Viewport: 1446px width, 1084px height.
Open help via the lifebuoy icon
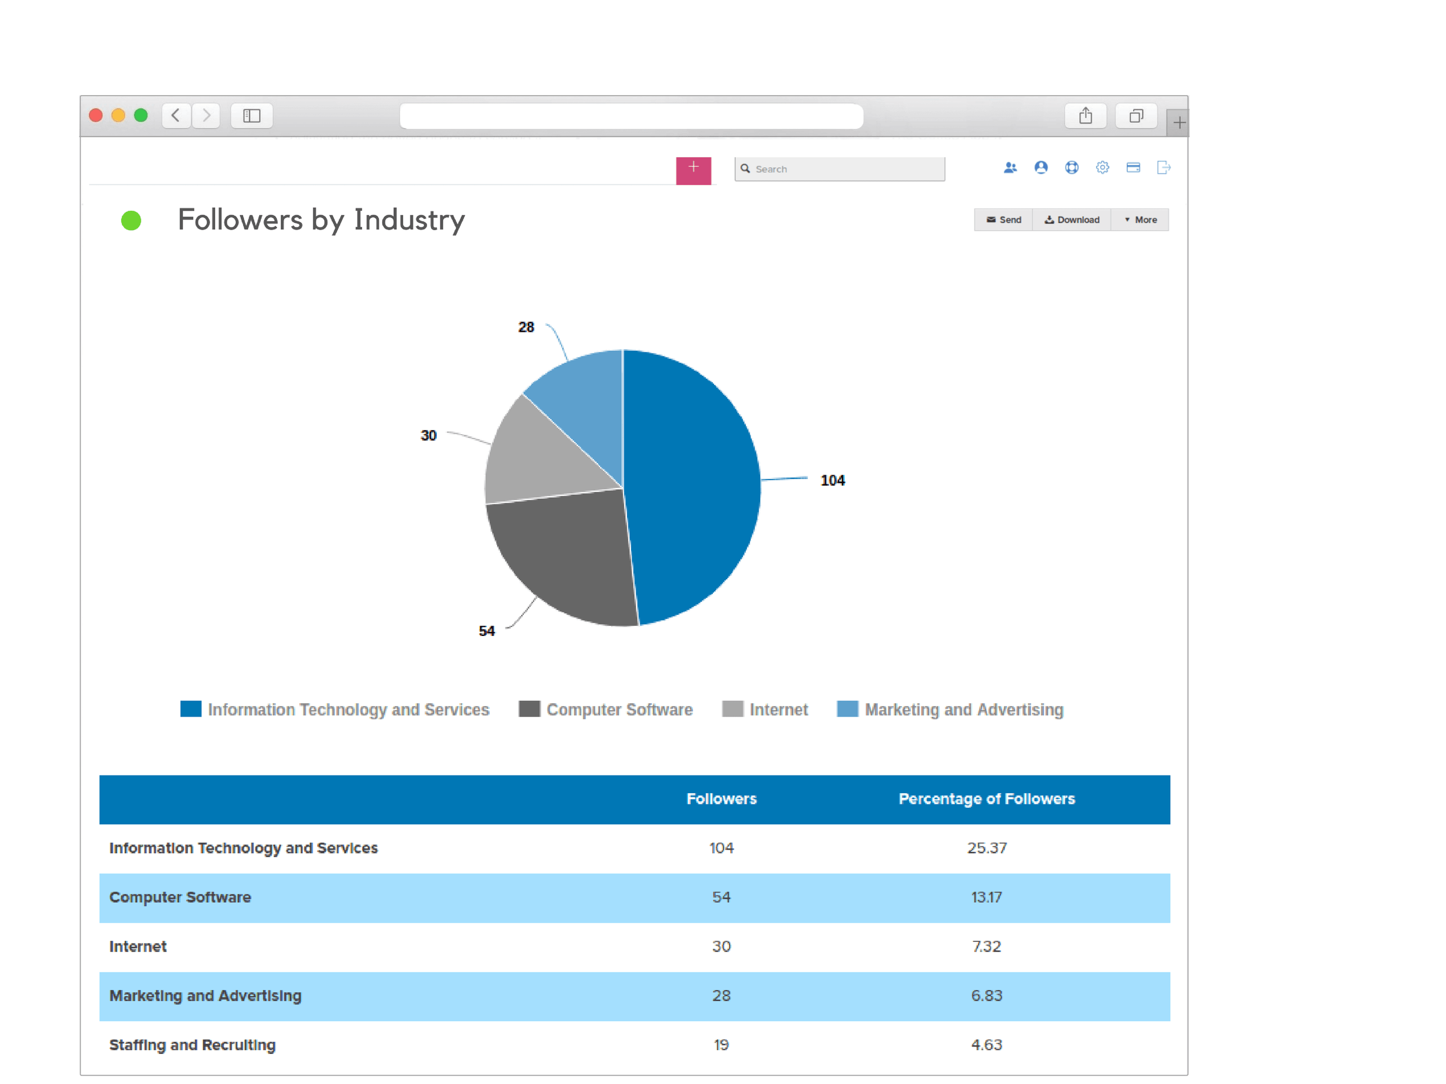pos(1072,168)
